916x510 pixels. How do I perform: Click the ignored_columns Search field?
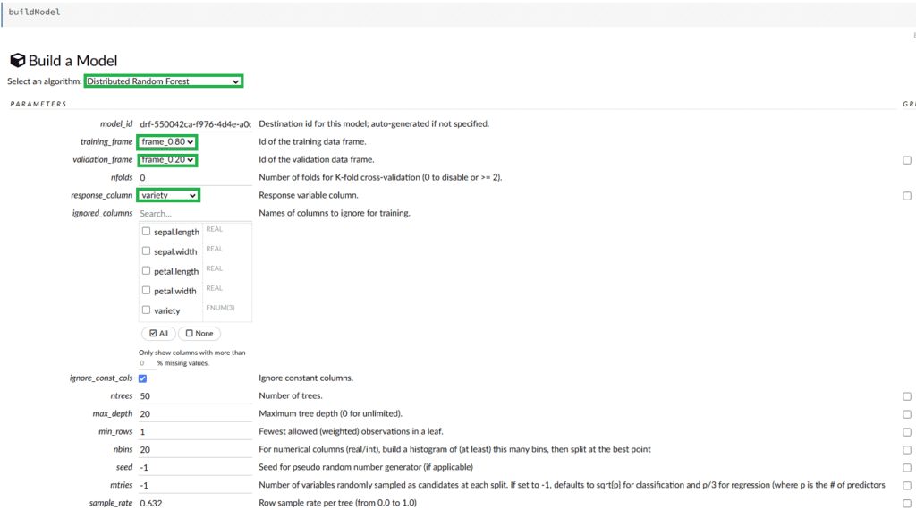tap(194, 214)
